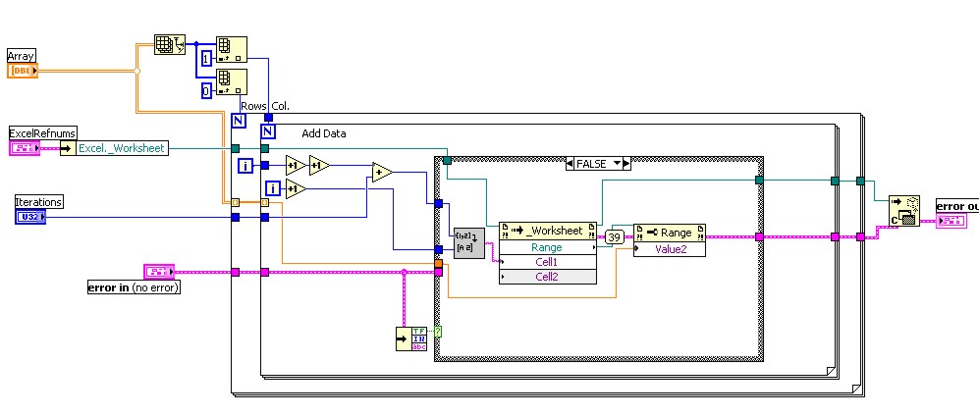Click the Add Data loop label

pyautogui.click(x=324, y=133)
